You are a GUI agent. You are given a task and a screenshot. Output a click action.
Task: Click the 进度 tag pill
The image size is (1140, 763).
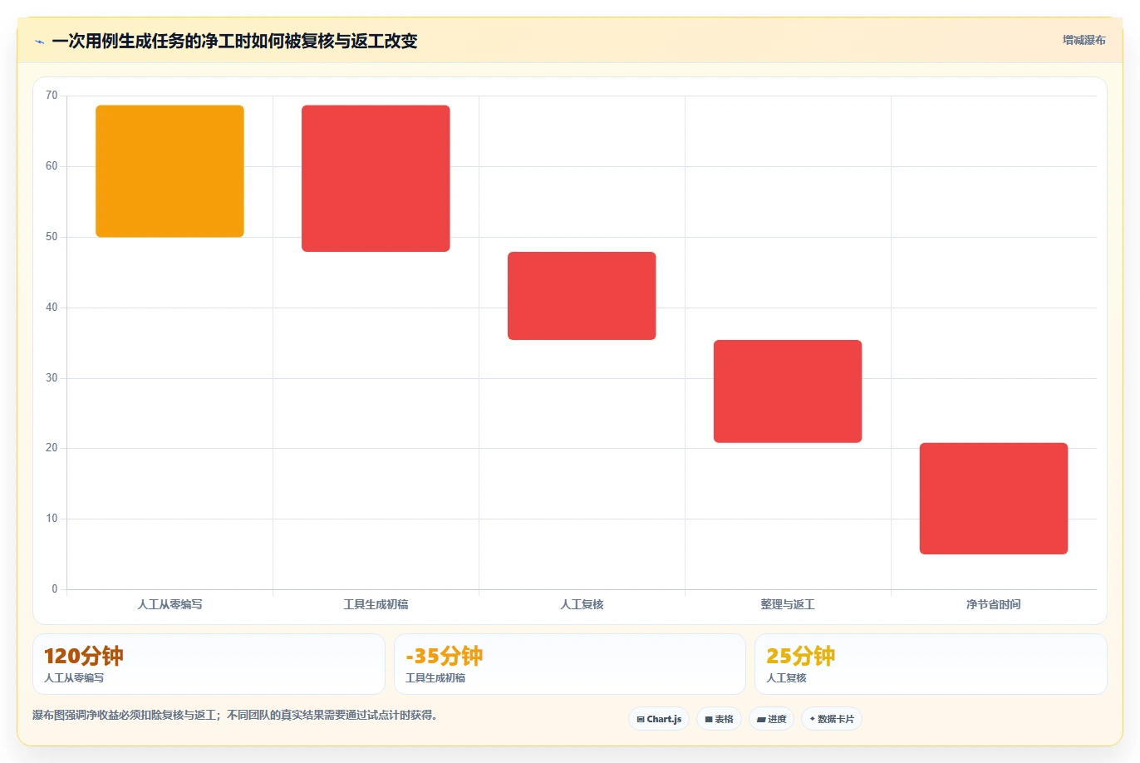(772, 719)
